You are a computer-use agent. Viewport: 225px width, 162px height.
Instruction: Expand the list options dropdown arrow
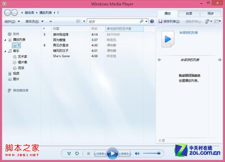[211, 21]
